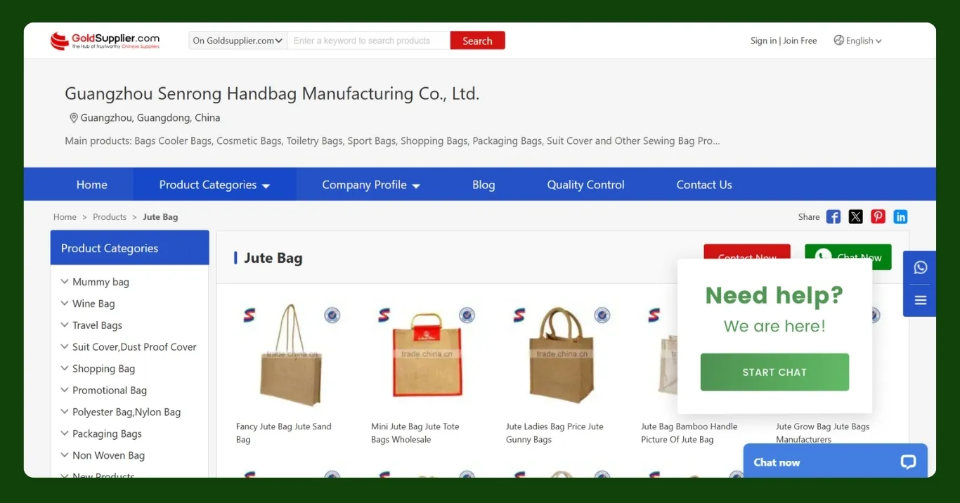Share page on Pinterest

point(878,217)
